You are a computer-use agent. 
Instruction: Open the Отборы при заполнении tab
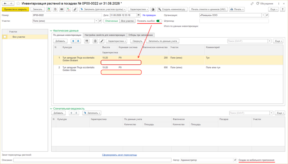click(x=140, y=35)
